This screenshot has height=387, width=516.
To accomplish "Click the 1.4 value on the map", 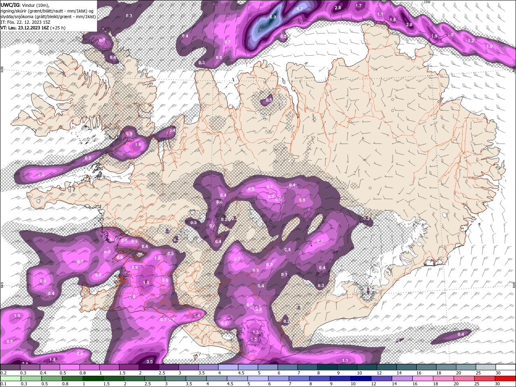I will [197, 315].
